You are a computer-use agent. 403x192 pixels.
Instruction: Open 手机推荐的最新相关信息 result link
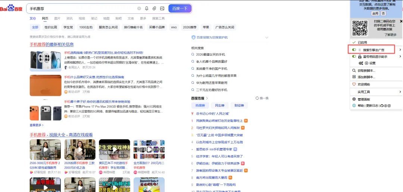tap(51, 44)
